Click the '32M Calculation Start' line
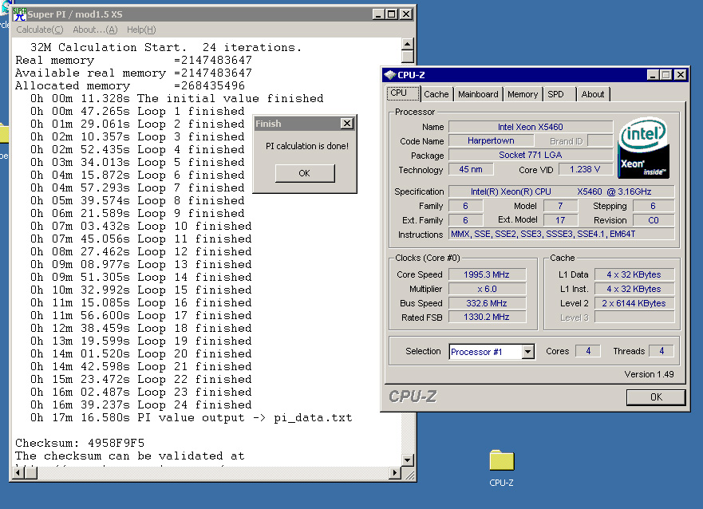Image resolution: width=703 pixels, height=509 pixels. (x=166, y=48)
